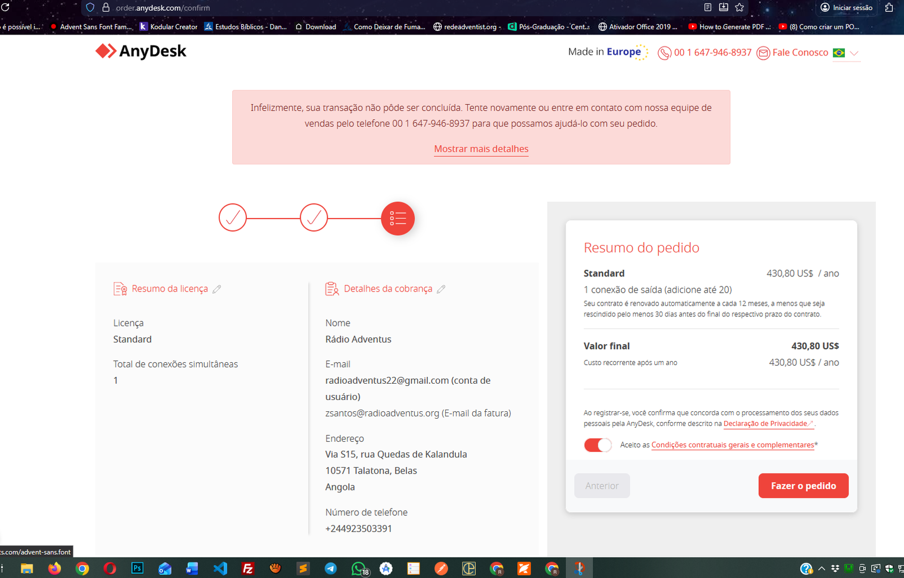Screen dimensions: 904x578
Task: Click the second step checkmark circle
Action: point(314,218)
